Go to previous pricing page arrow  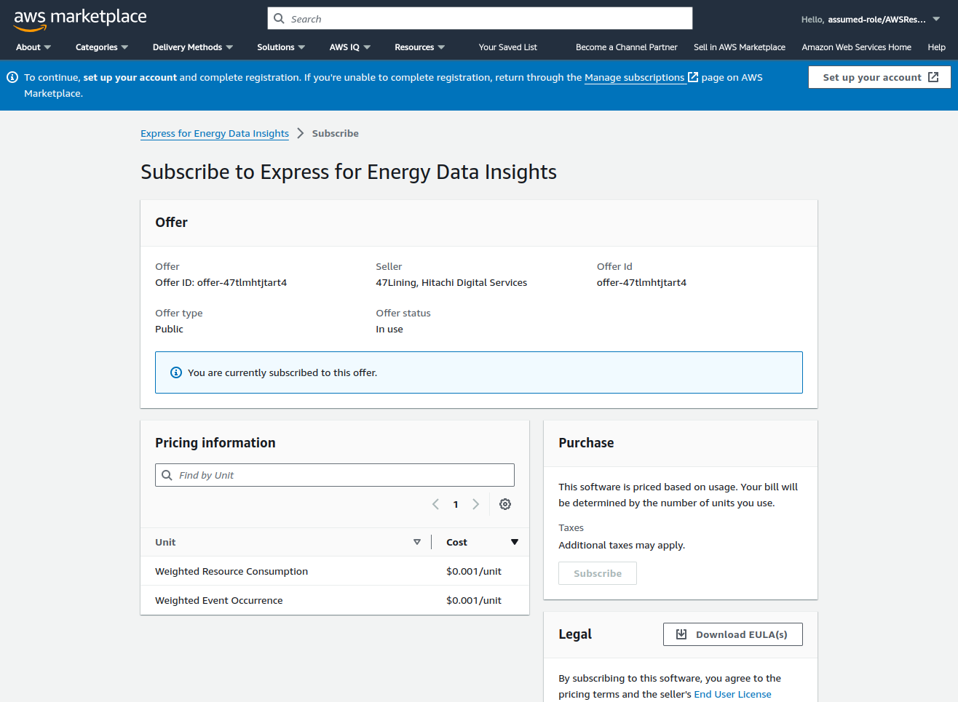(435, 504)
